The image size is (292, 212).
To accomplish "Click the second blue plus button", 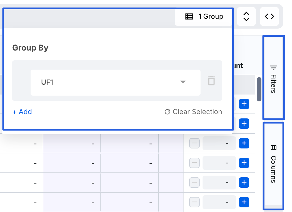I will coord(244,124).
